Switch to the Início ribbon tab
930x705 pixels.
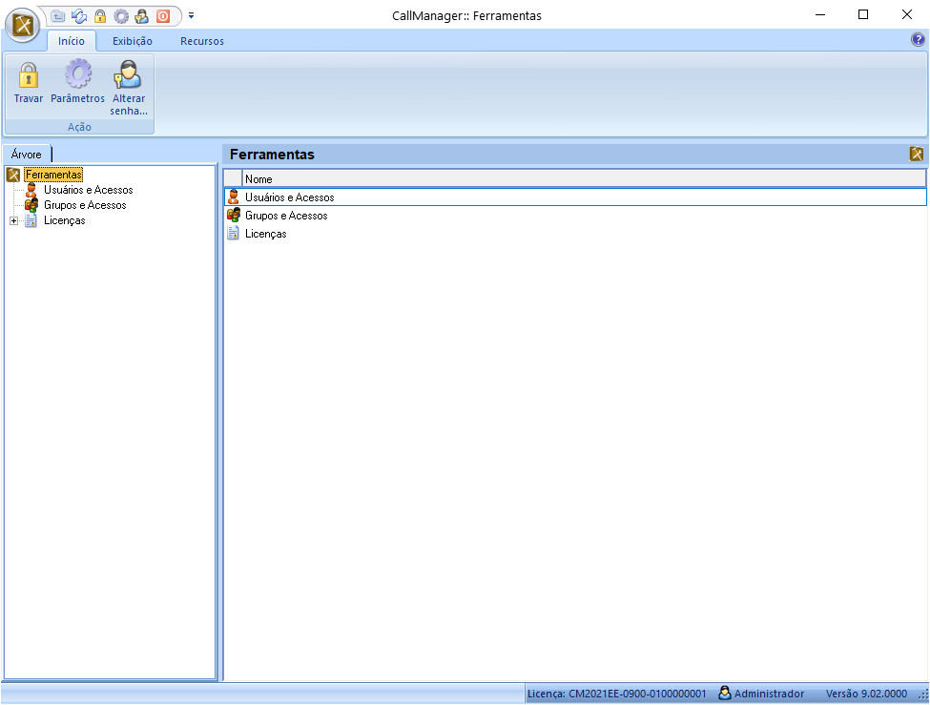(x=72, y=41)
